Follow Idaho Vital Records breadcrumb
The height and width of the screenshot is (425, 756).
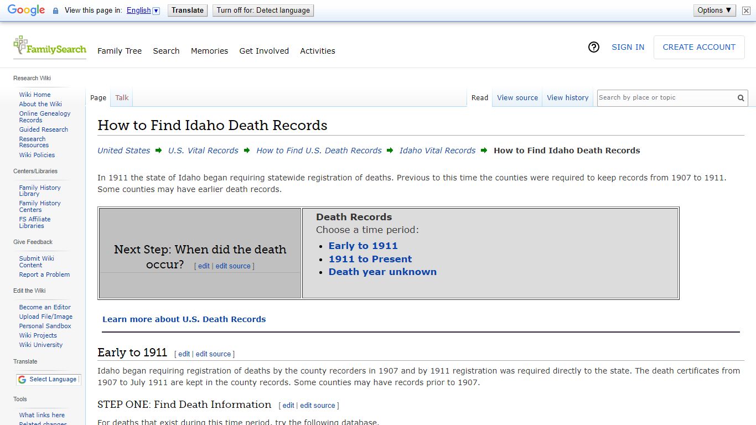tap(437, 151)
